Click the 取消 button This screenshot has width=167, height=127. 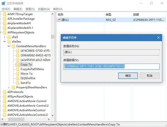pyautogui.click(x=149, y=76)
